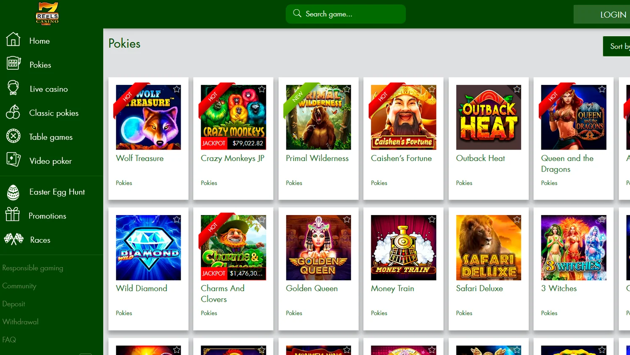Go to Pokies in the sidebar
This screenshot has height=355, width=630.
40,65
